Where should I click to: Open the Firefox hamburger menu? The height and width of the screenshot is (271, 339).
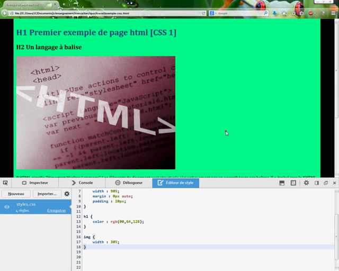pos(334,13)
